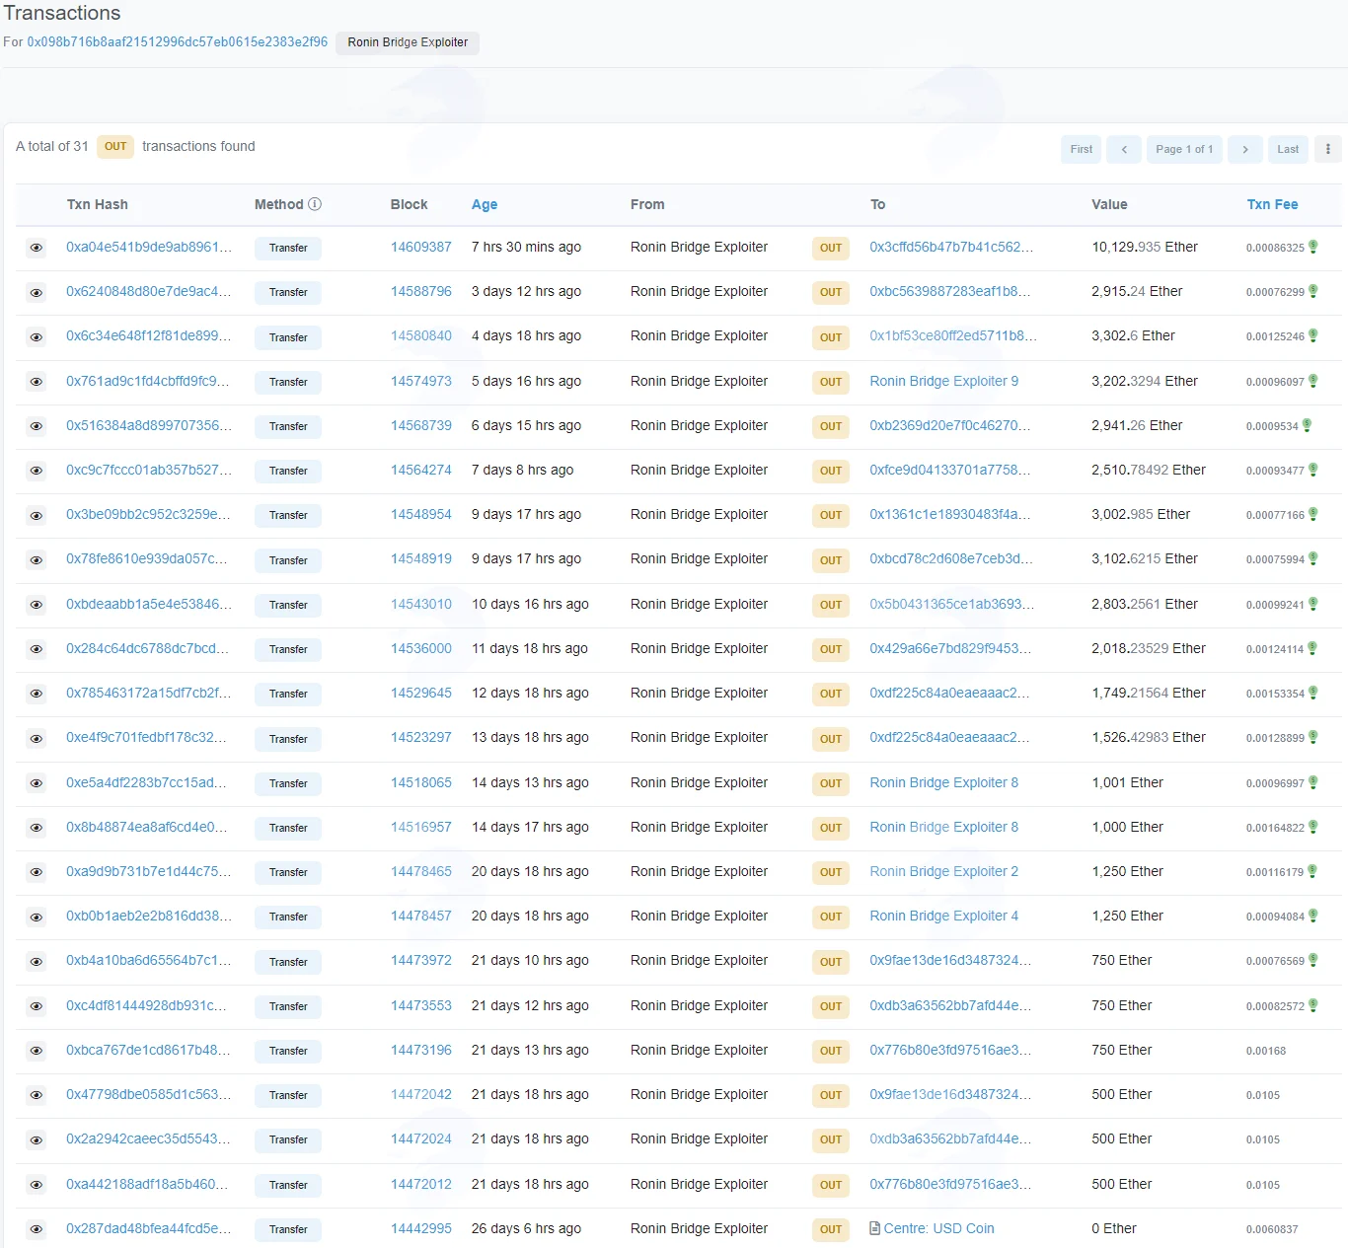Viewport: 1348px width, 1248px height.
Task: Click the Txn Fee column header
Action: pyautogui.click(x=1272, y=204)
